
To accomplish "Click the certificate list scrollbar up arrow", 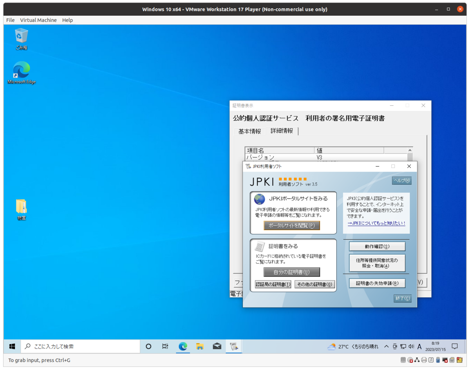I will (410, 150).
